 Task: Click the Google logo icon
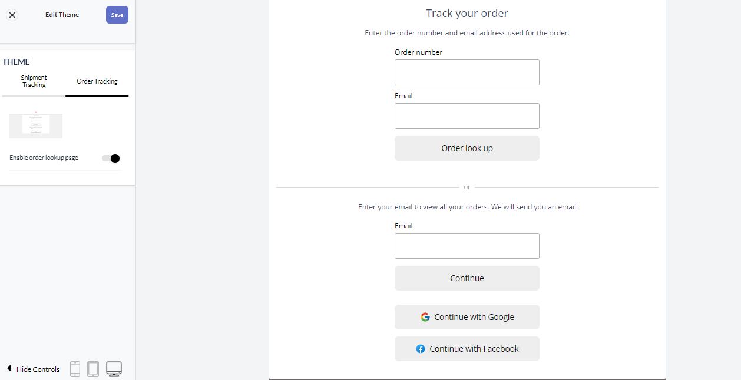(x=425, y=317)
